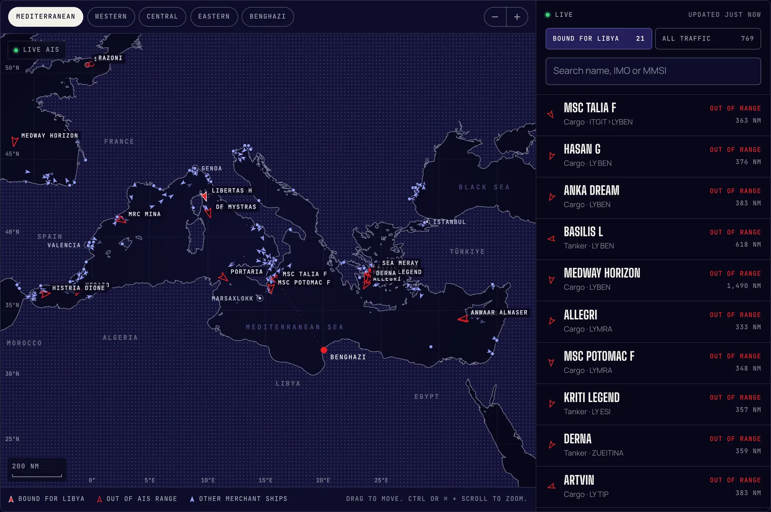Click the Histria Dione ship marker
Viewport: 771px width, 512px height.
click(45, 293)
